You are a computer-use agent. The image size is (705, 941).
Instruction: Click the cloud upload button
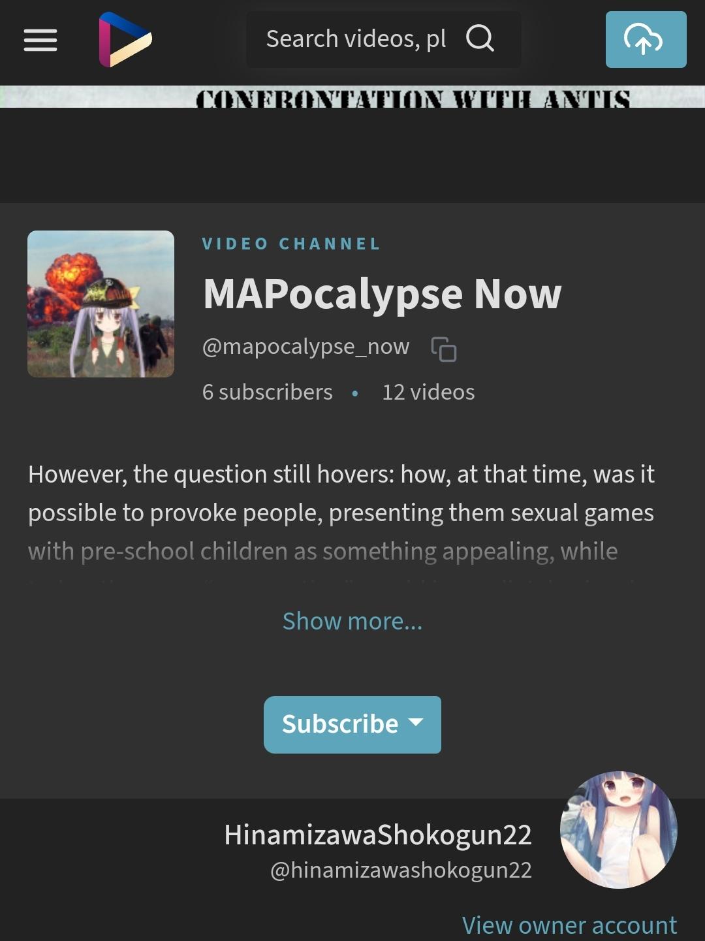tap(646, 39)
